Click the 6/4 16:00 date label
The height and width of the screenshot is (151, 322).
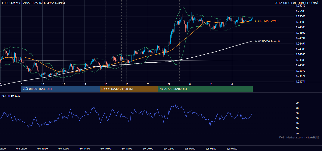pos(106,148)
